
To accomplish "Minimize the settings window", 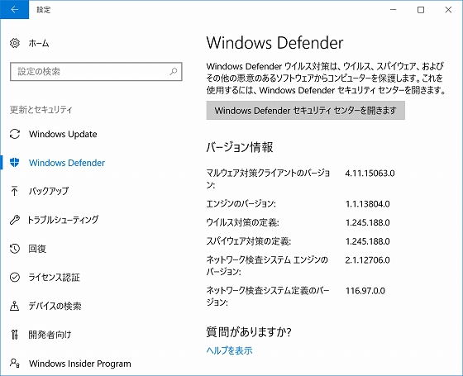I will click(x=394, y=9).
